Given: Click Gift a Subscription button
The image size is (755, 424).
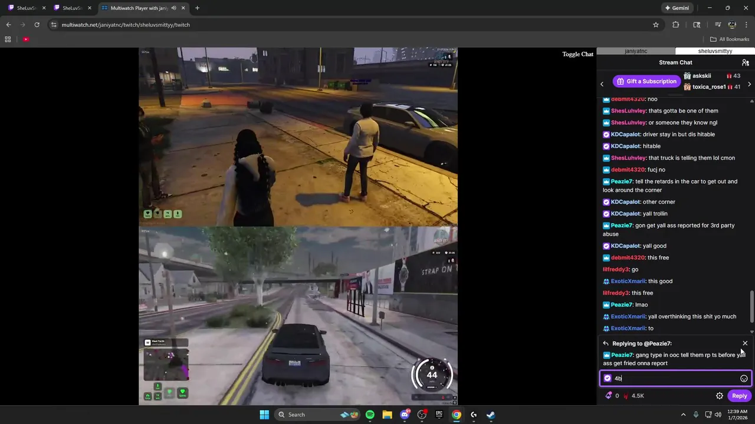Looking at the screenshot, I should click(646, 81).
